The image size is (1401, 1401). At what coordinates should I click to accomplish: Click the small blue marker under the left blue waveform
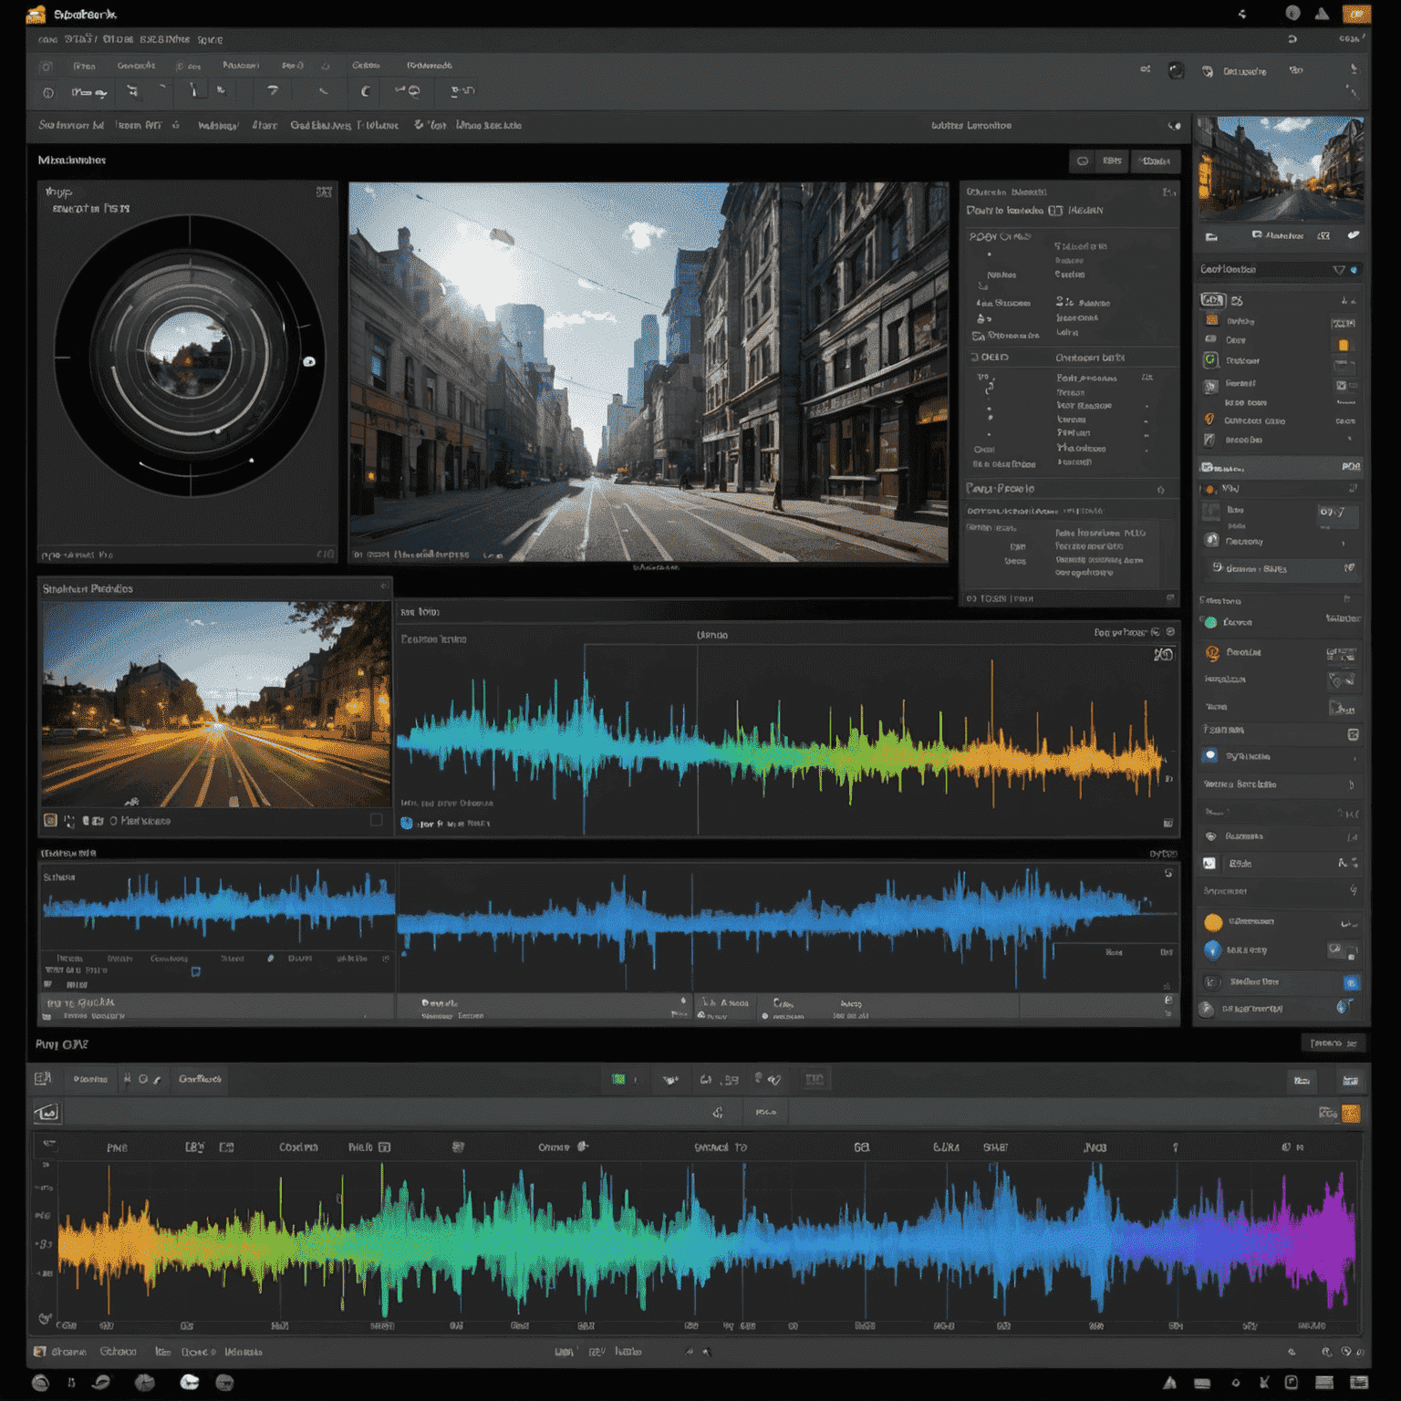tap(195, 971)
